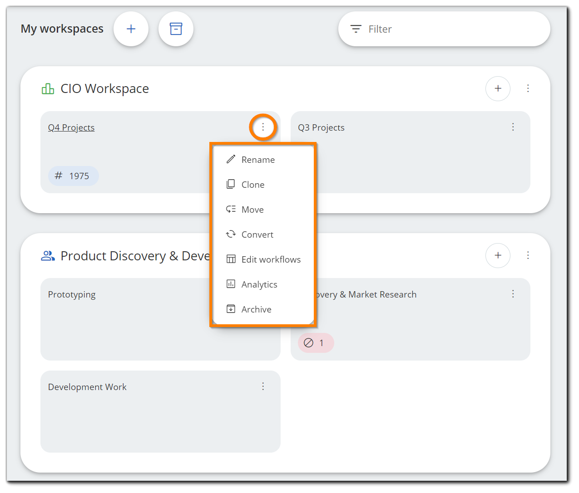Open Product Discovery workspace three-dot menu
Image resolution: width=579 pixels, height=493 pixels.
[x=528, y=255]
